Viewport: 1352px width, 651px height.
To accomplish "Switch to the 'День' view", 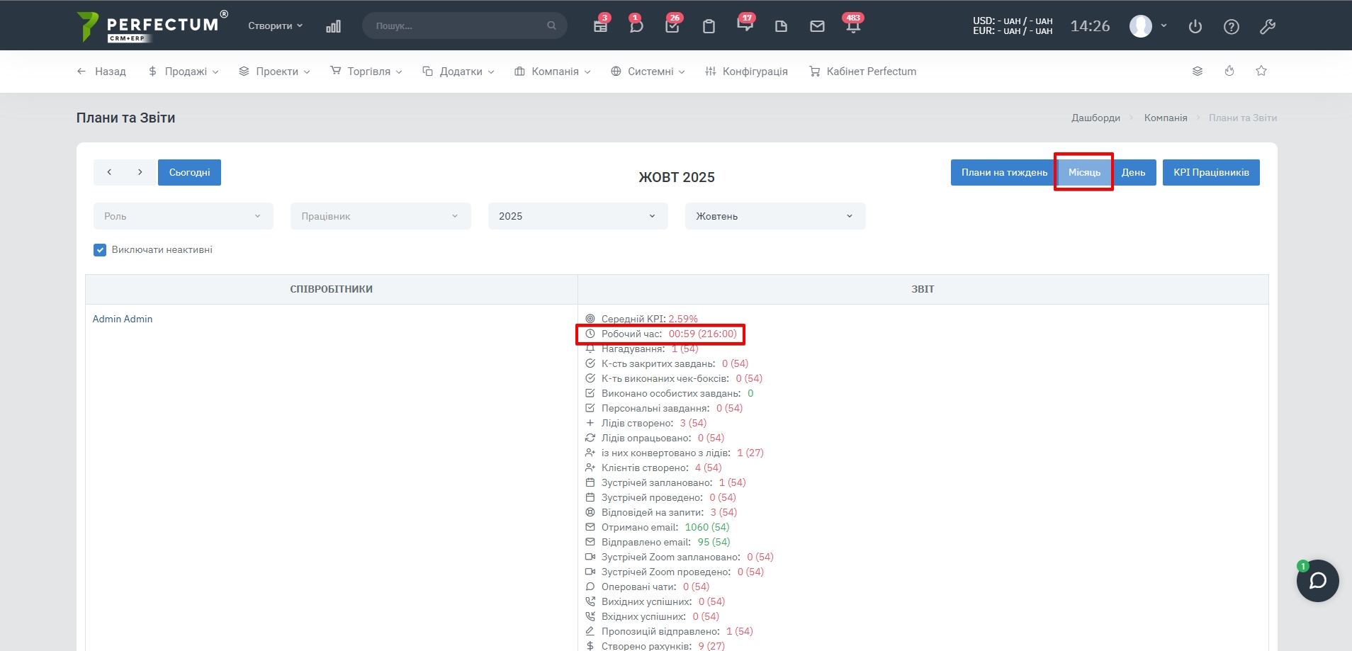I will point(1133,173).
